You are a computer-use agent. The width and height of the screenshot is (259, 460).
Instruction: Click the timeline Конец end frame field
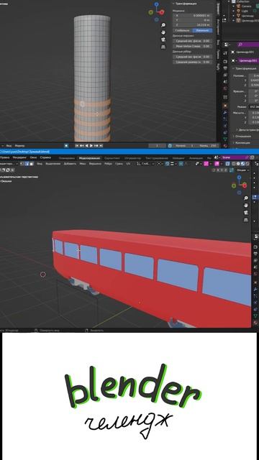(208, 145)
